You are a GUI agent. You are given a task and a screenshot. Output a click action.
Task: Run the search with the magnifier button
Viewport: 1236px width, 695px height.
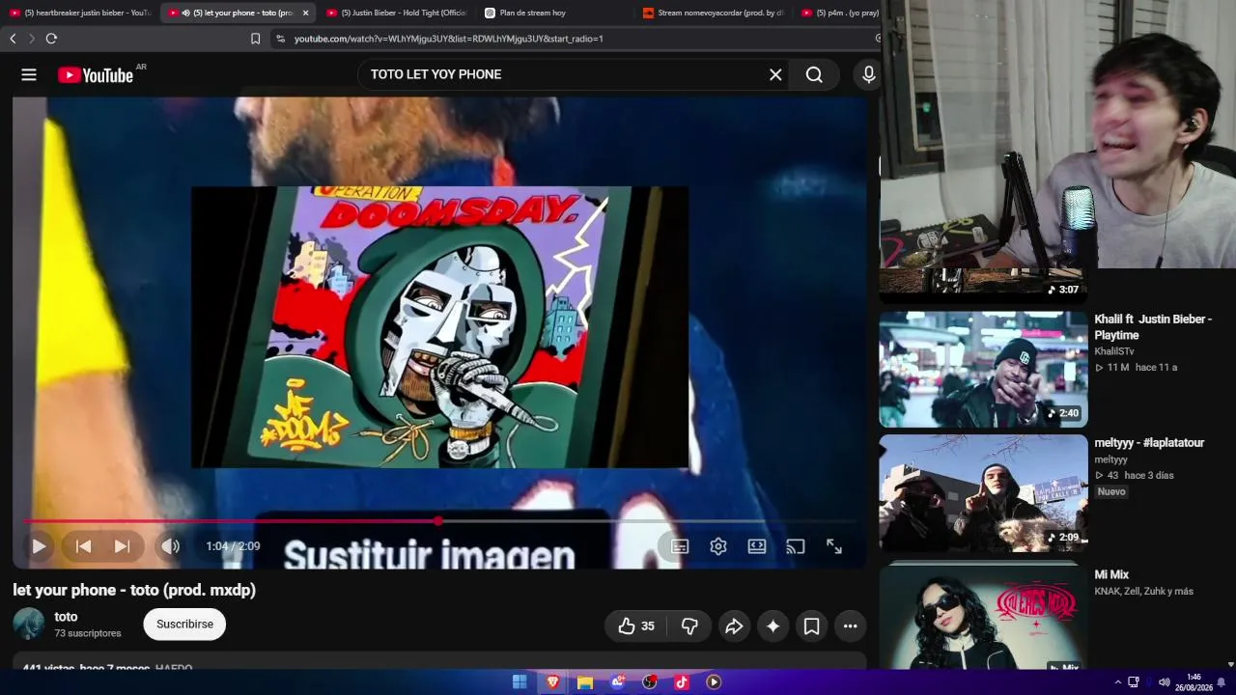tap(814, 74)
